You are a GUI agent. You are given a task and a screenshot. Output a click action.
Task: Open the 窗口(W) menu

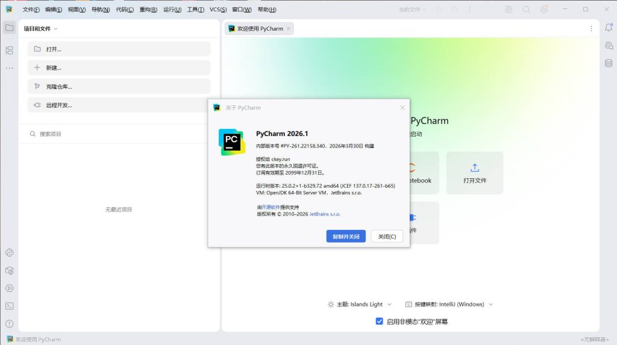click(242, 10)
